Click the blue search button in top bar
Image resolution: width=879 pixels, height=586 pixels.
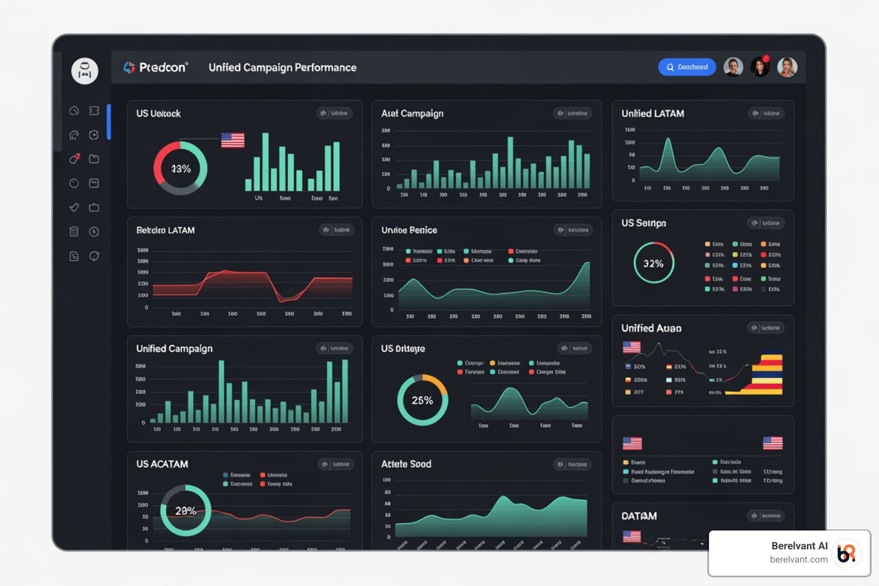point(687,67)
